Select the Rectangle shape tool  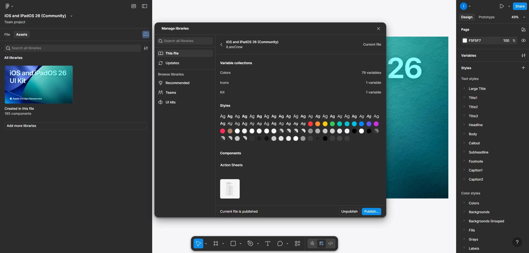click(x=233, y=244)
